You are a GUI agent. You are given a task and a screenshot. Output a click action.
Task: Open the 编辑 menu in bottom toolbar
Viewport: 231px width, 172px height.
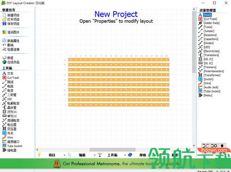click(x=82, y=155)
